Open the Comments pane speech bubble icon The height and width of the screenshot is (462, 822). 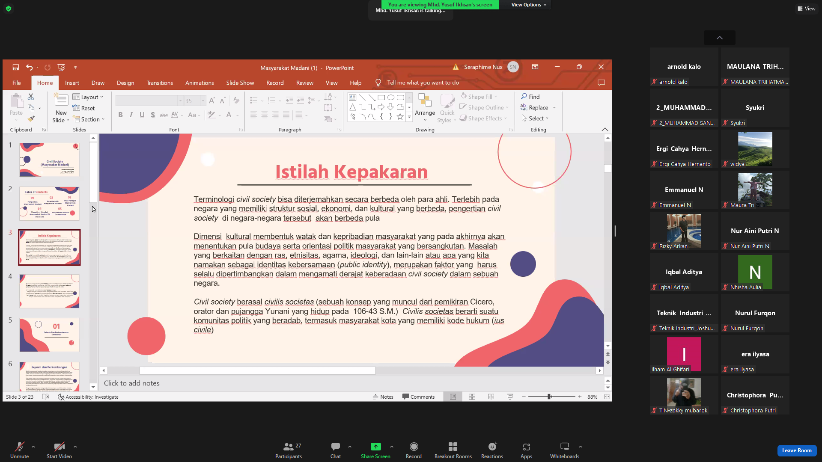(x=601, y=83)
